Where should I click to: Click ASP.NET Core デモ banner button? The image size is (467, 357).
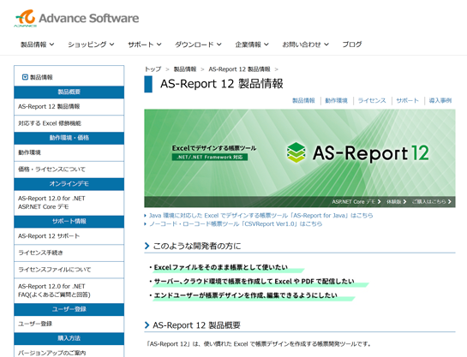click(x=356, y=202)
